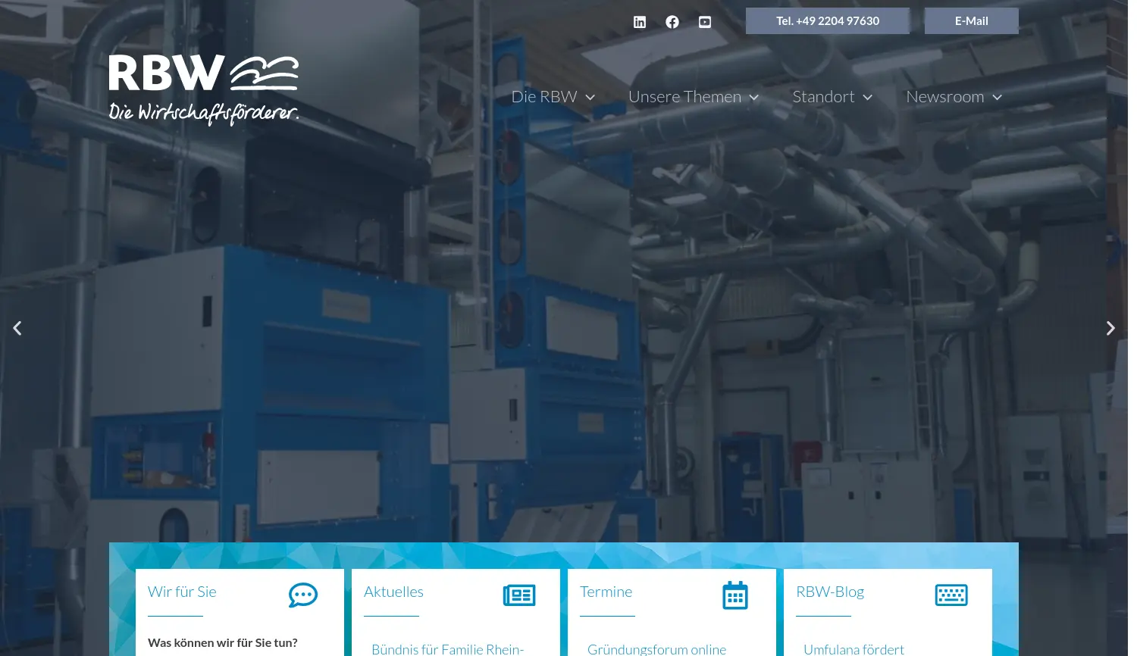Expand the Standort dropdown chevron

pos(867,97)
